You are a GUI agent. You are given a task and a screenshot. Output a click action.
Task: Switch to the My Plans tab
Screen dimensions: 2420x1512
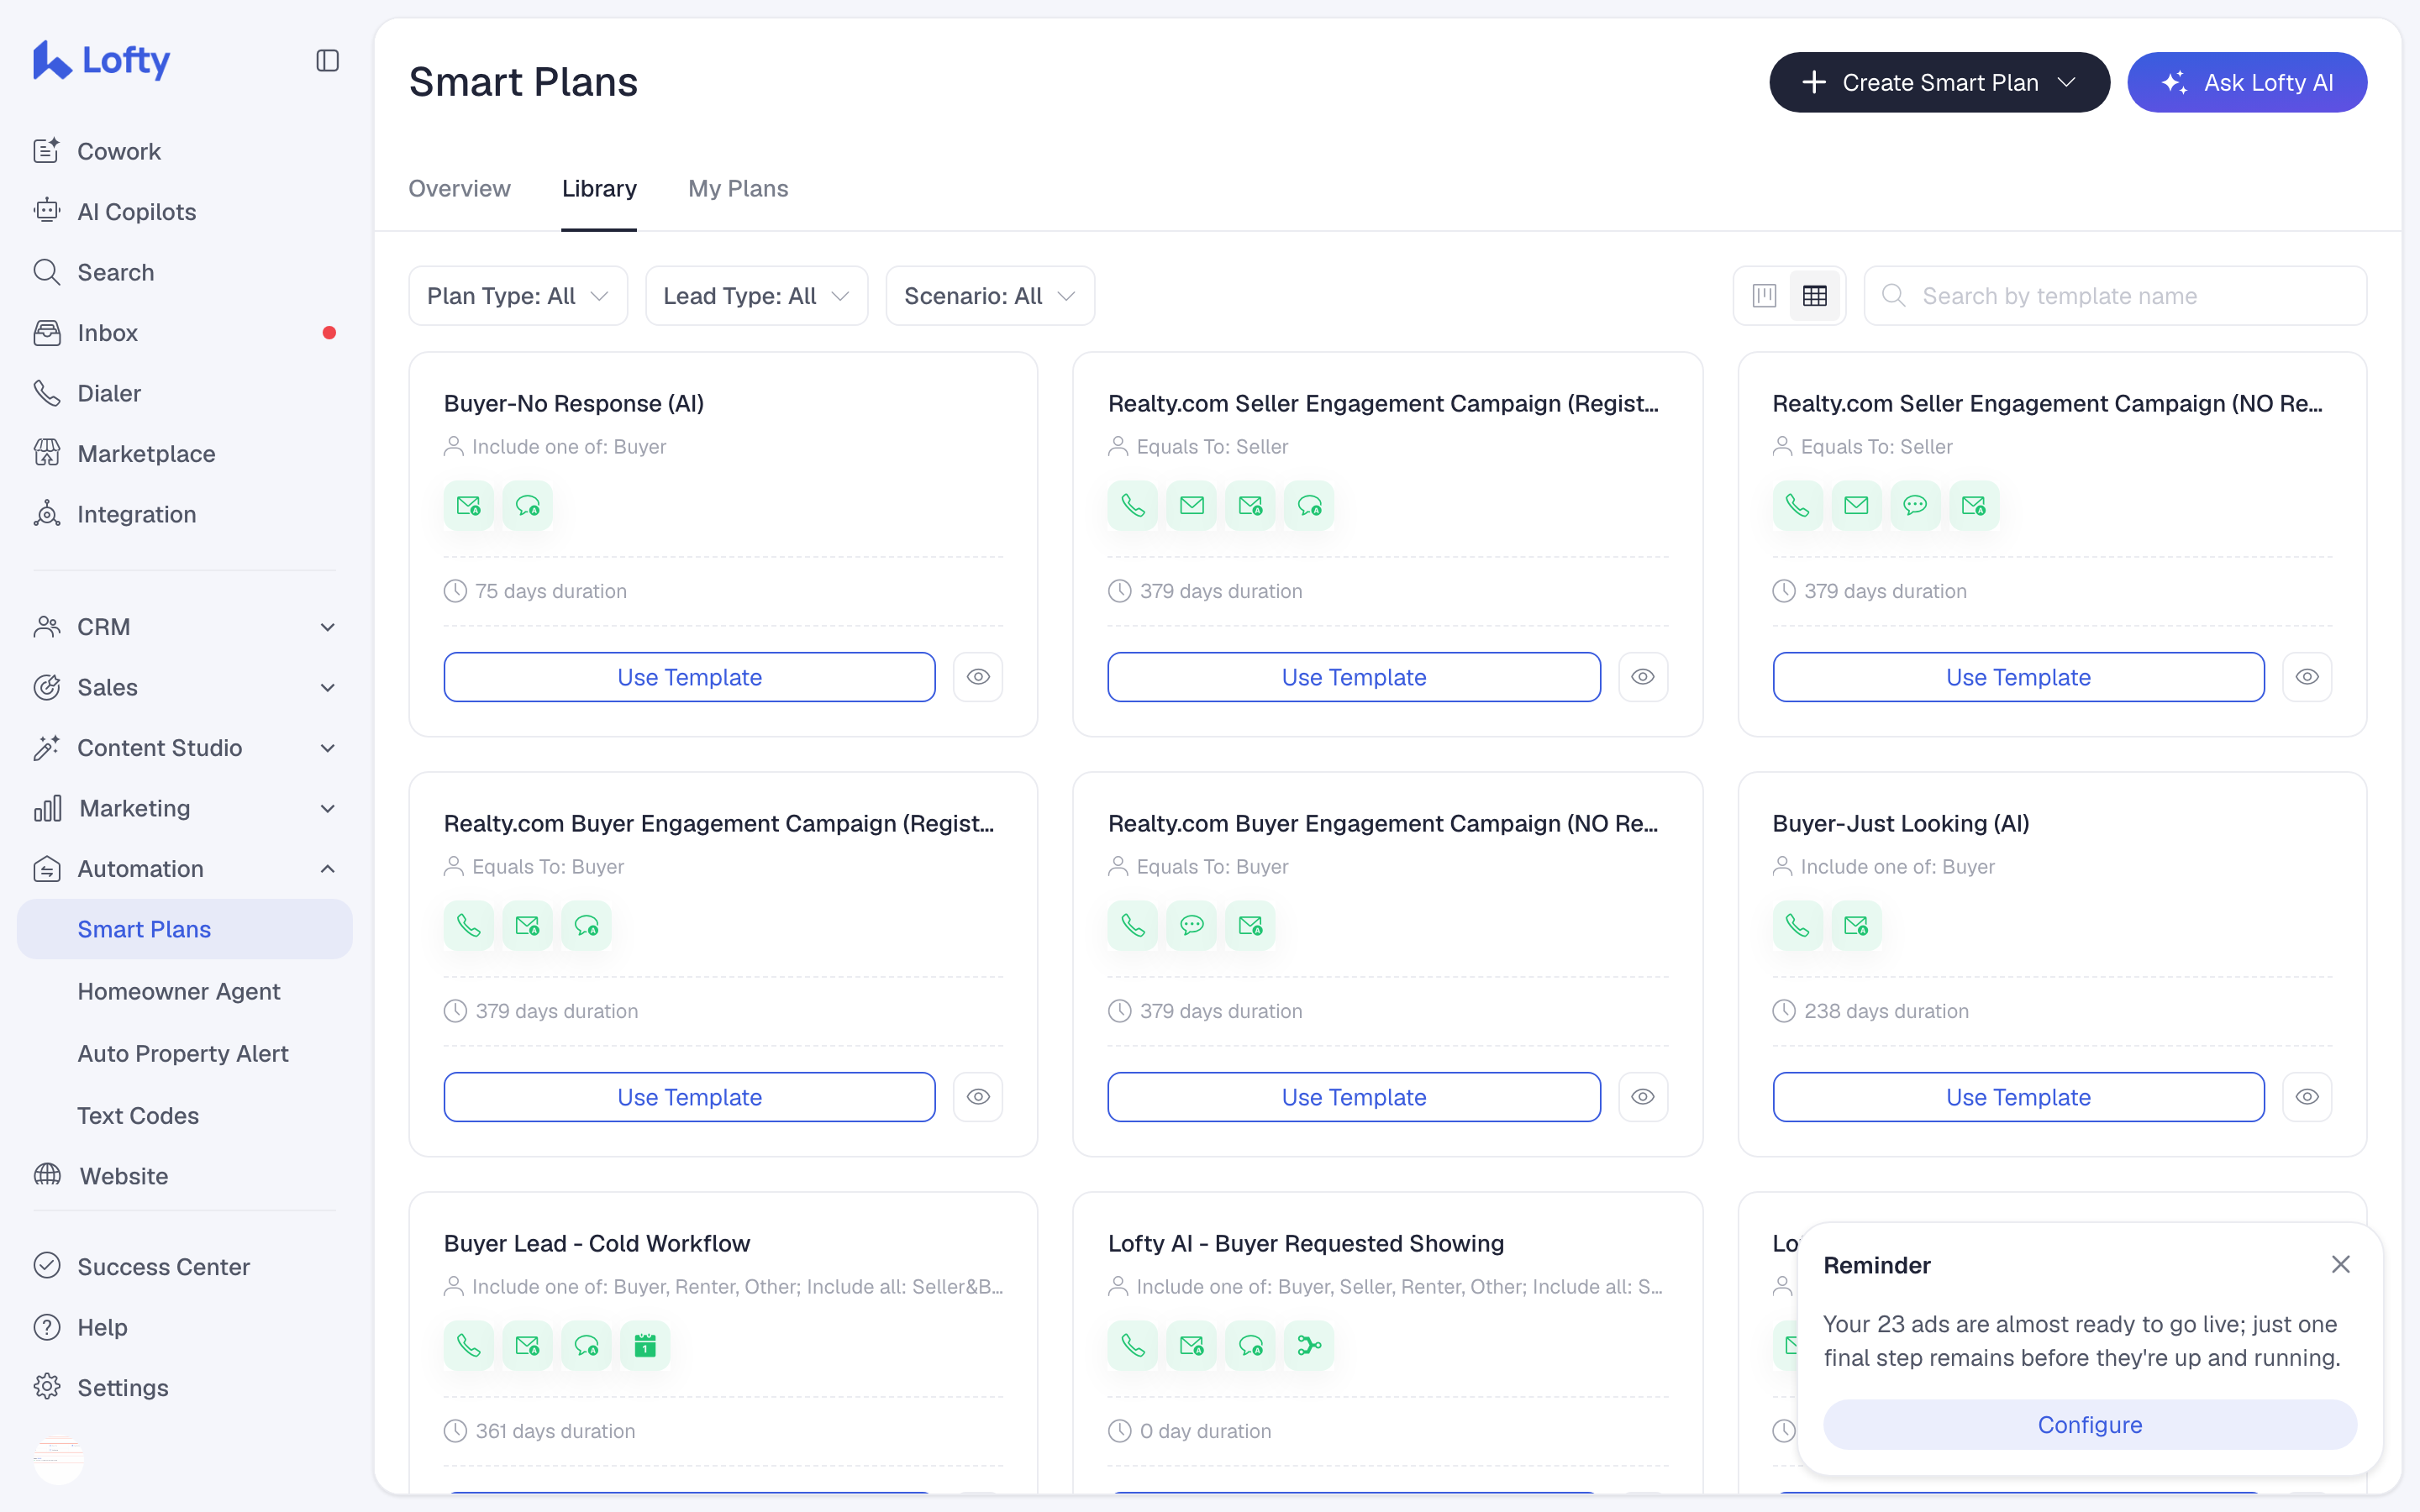pos(738,188)
